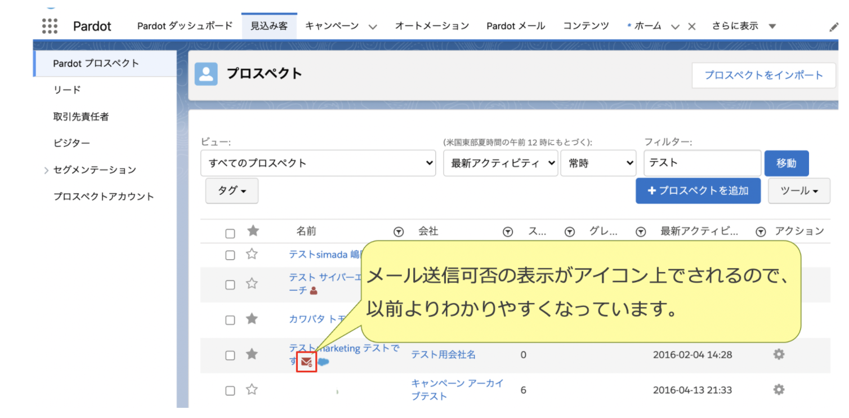Click the red person icon beside ーチ

point(314,291)
